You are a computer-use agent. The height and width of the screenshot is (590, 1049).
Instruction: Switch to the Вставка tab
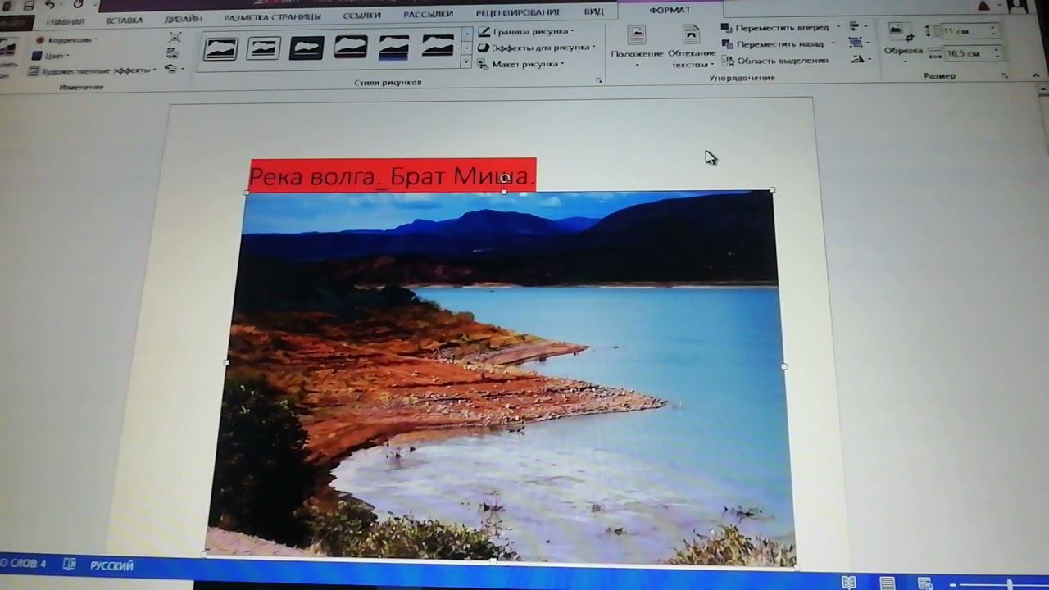click(x=124, y=20)
